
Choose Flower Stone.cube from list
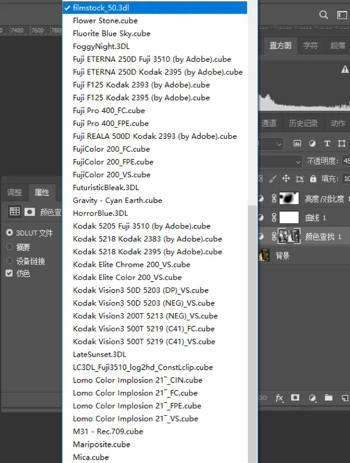tap(155, 20)
